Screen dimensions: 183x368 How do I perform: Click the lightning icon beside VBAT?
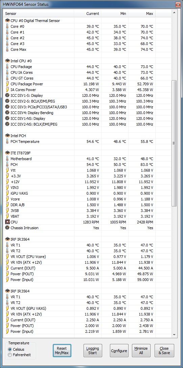(7, 216)
